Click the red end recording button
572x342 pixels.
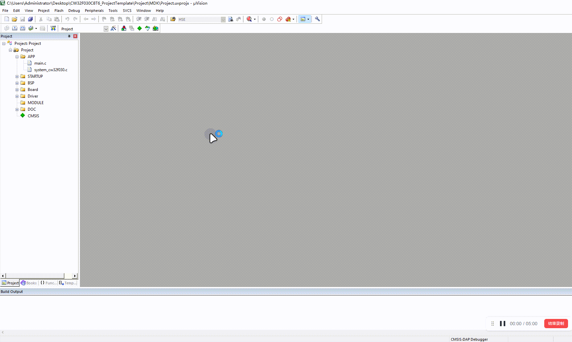(556, 324)
